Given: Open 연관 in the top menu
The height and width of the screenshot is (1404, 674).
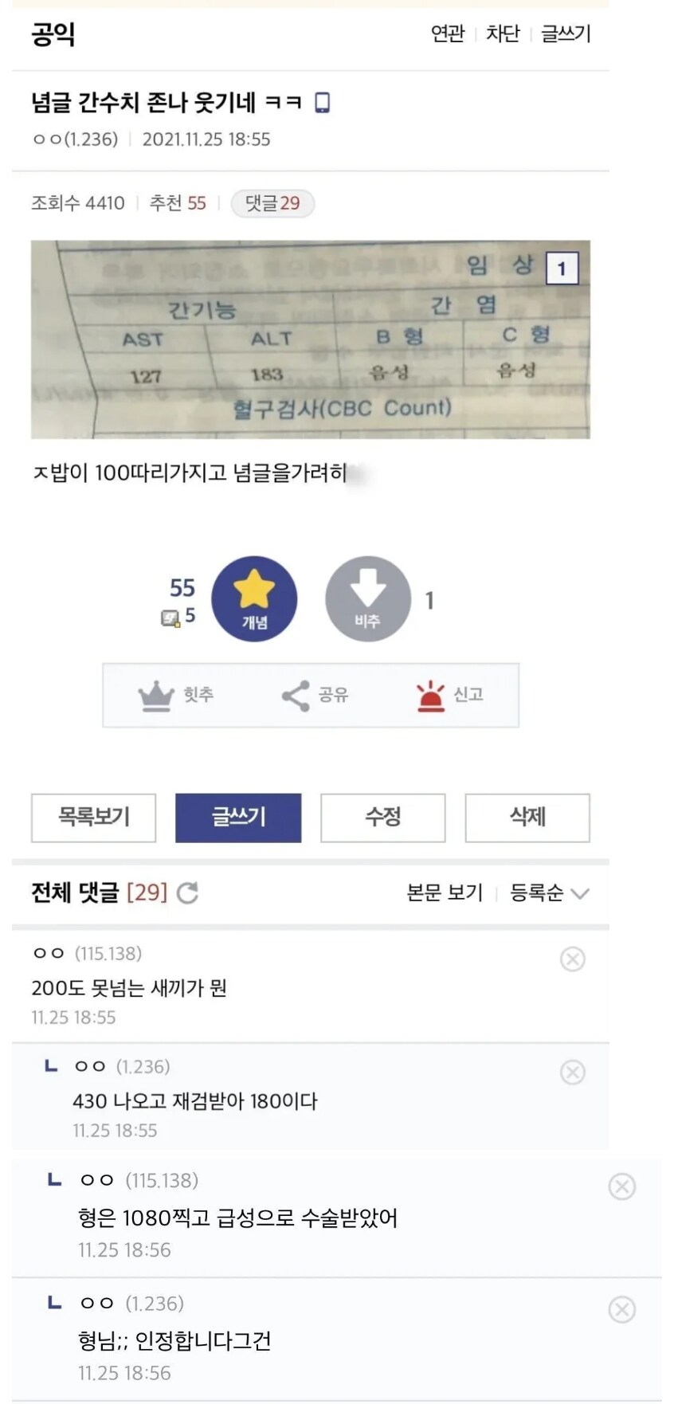Looking at the screenshot, I should pyautogui.click(x=447, y=33).
